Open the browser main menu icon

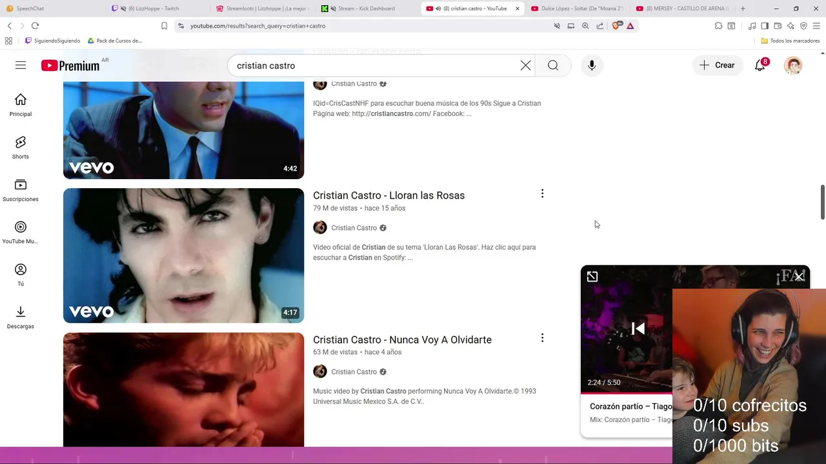[x=816, y=26]
